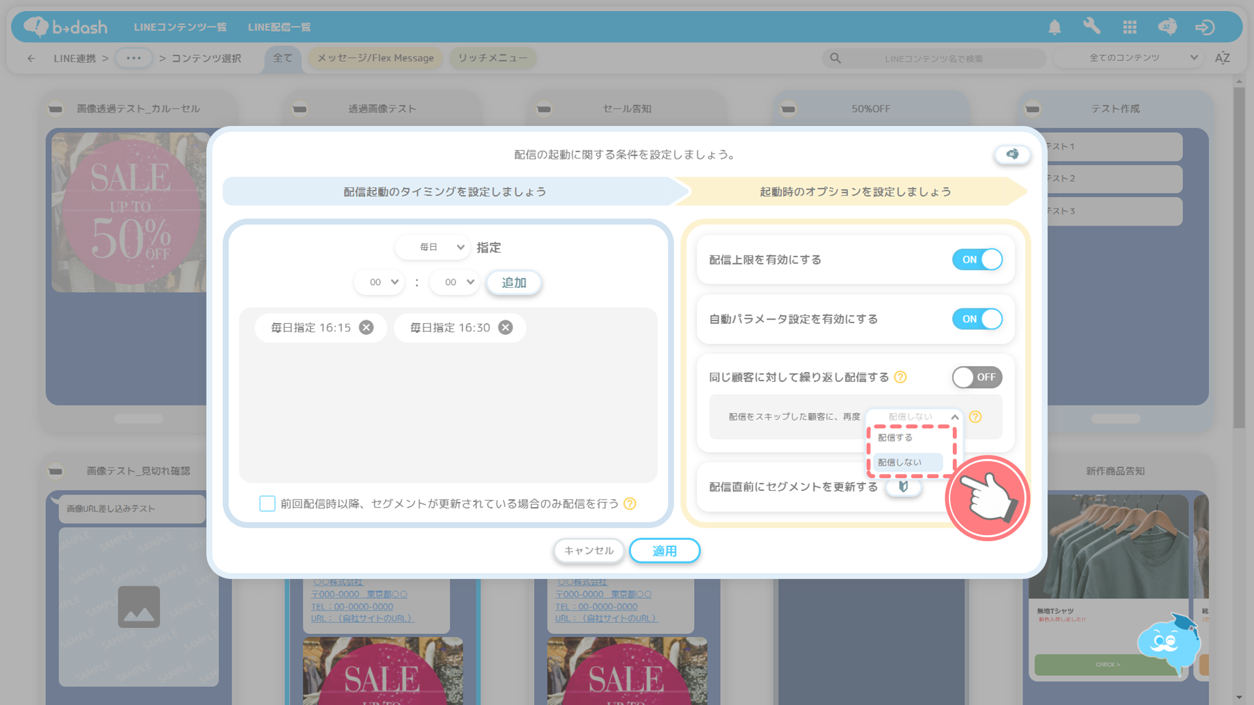The height and width of the screenshot is (705, 1254).
Task: Click the LINEコンテンツ名で検索 search field
Action: (x=934, y=58)
